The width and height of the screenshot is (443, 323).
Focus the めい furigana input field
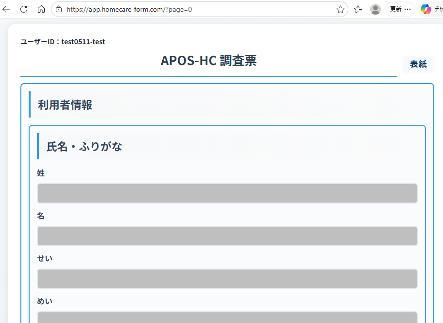pyautogui.click(x=227, y=318)
